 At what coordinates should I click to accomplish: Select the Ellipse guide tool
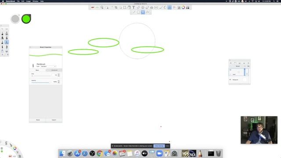143,7
